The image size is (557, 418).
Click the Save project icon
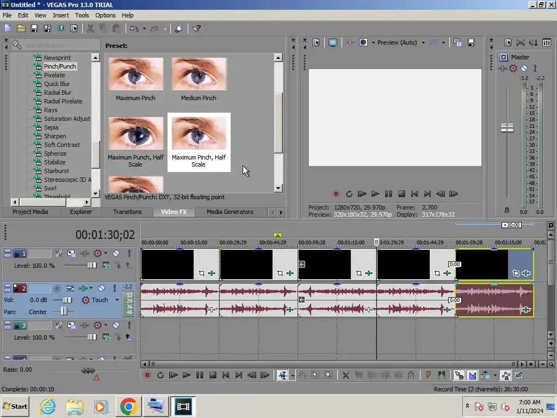(x=34, y=28)
